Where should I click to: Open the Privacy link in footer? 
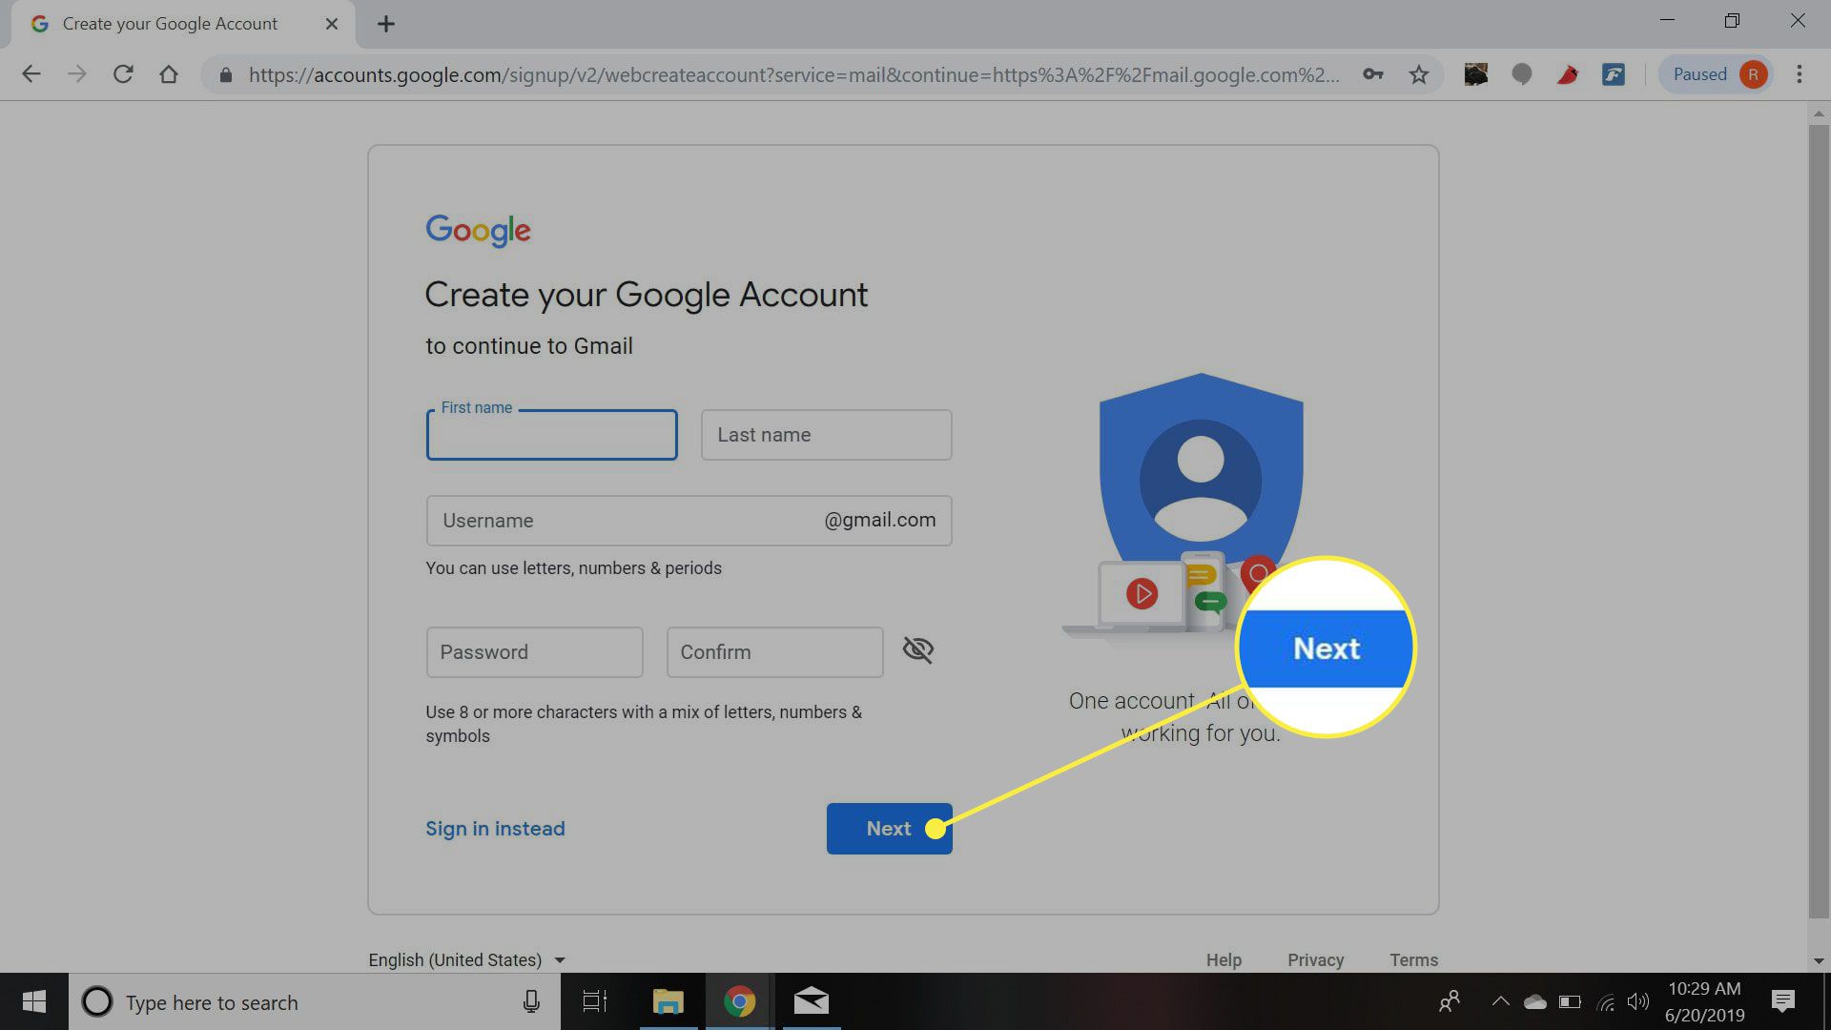coord(1315,959)
